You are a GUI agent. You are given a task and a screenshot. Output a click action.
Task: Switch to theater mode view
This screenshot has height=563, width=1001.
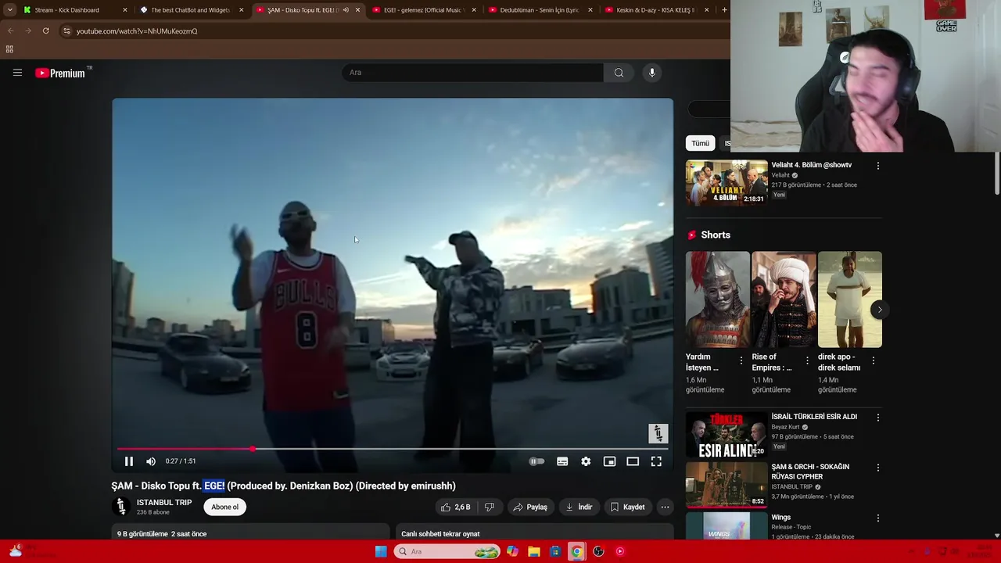tap(633, 461)
